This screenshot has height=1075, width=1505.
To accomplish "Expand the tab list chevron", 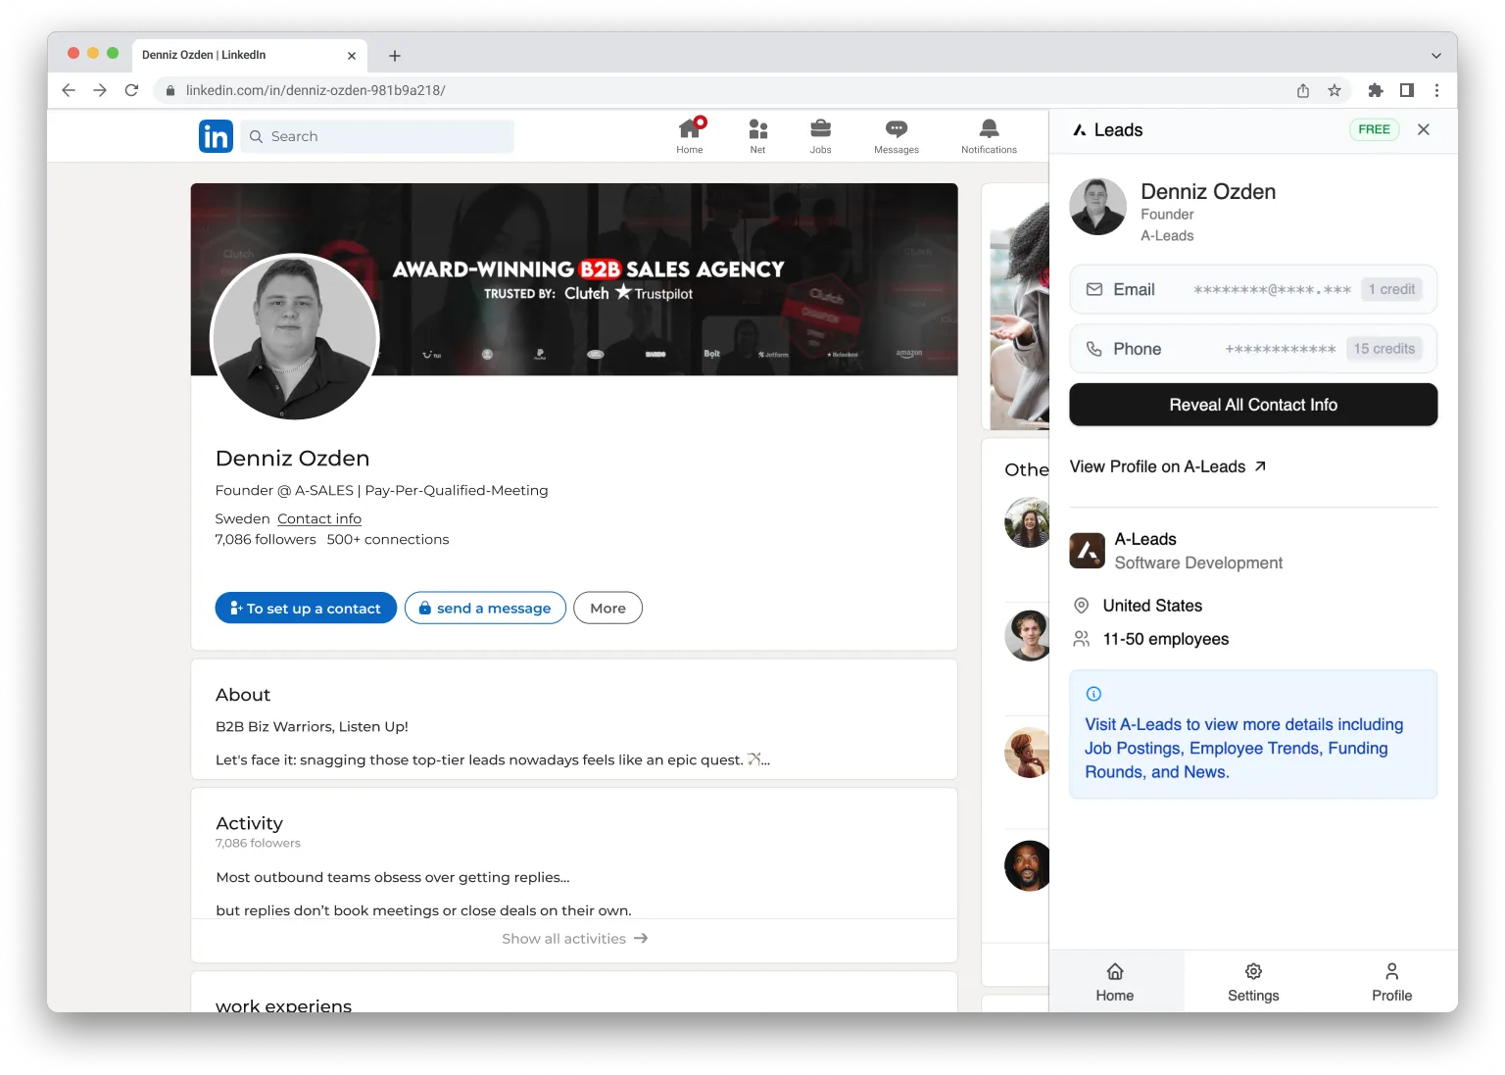I will [x=1435, y=56].
